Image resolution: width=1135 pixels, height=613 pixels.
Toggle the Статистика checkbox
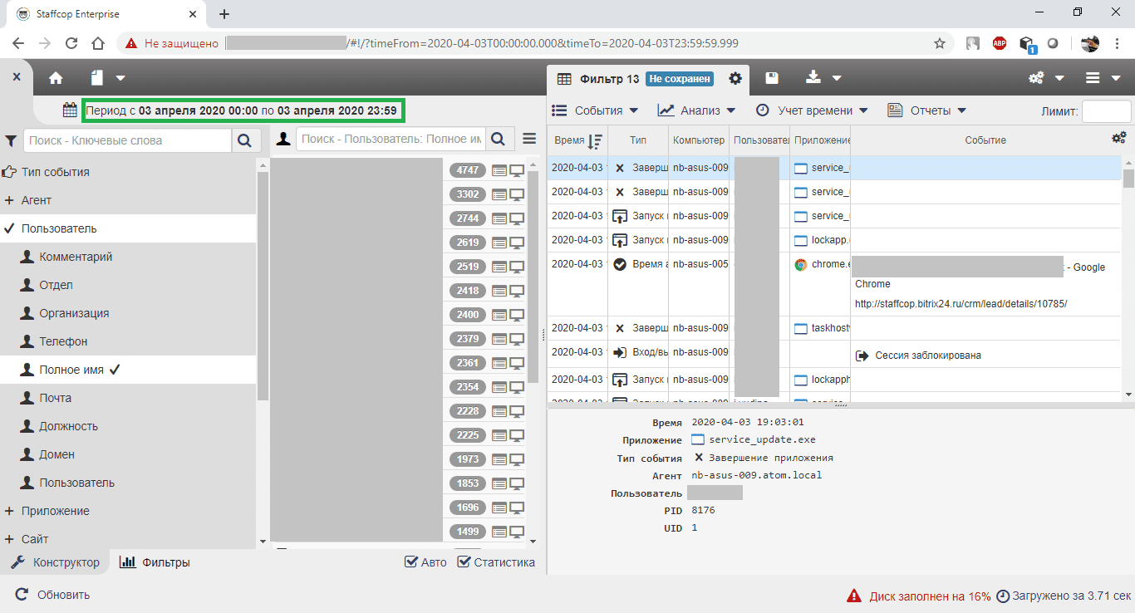pos(464,562)
